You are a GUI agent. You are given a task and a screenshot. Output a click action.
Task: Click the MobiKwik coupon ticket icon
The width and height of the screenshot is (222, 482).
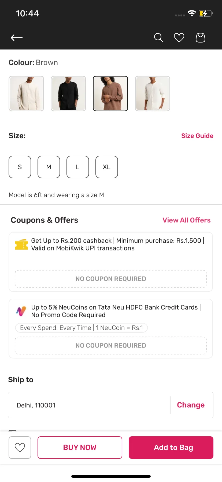pos(21,244)
